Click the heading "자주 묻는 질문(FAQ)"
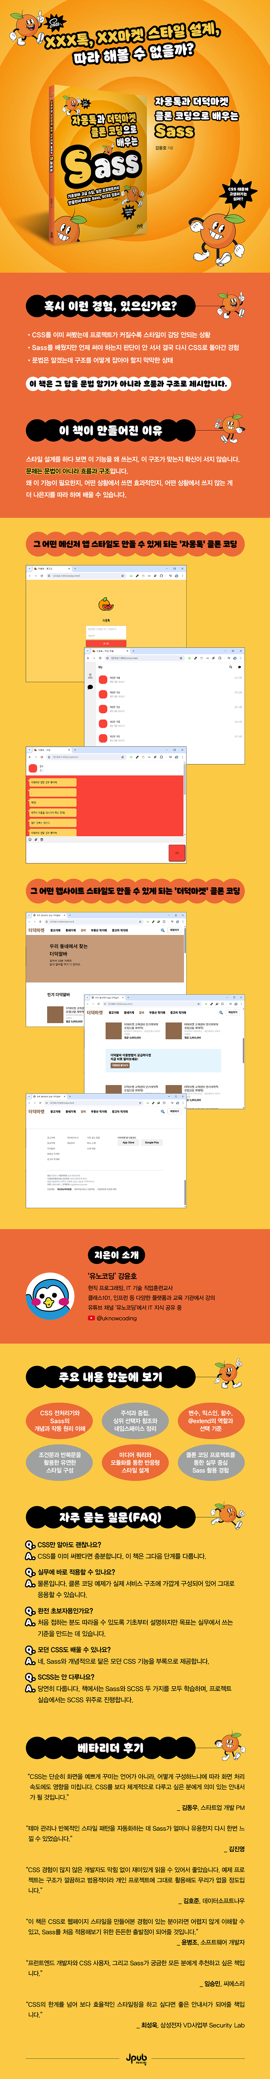 pos(110,1517)
